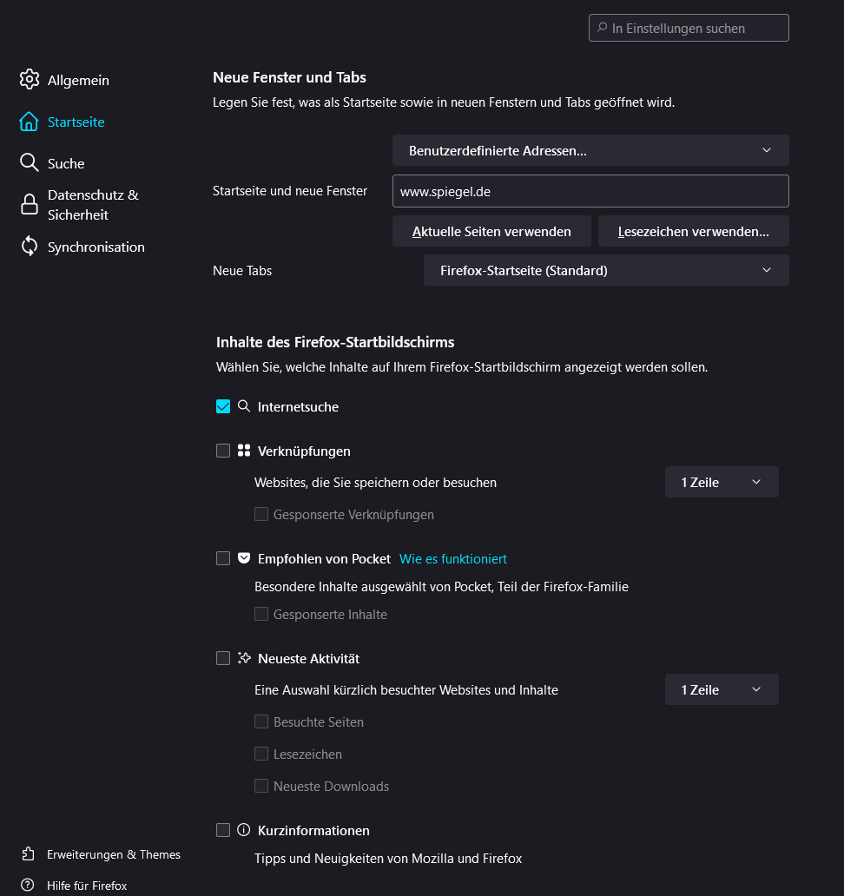Click the Suche magnifier icon in sidebar
844x896 pixels.
pyautogui.click(x=30, y=163)
